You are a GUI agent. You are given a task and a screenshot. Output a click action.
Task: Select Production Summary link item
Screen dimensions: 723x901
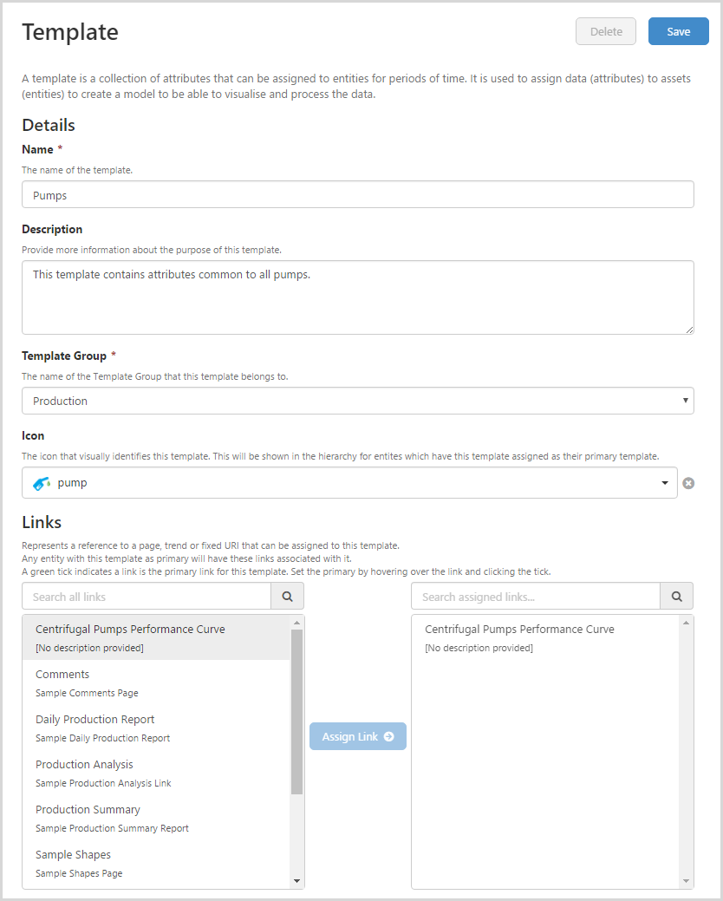[156, 818]
